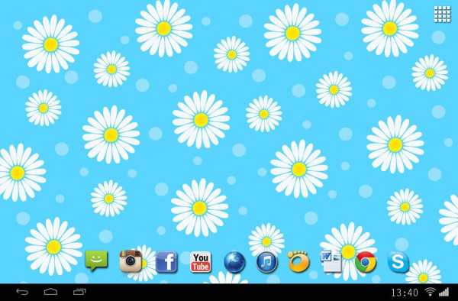The height and width of the screenshot is (301, 458).
Task: Tap the Wi-Fi status icon
Action: [x=430, y=292]
